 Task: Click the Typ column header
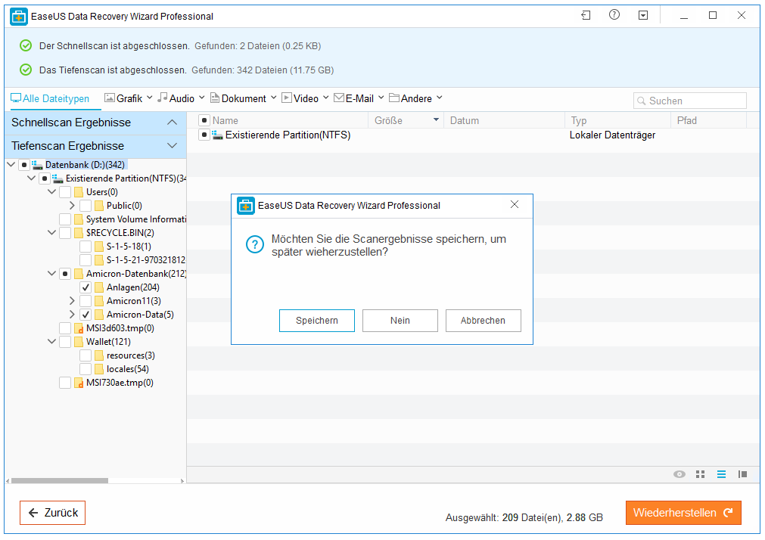coord(617,120)
